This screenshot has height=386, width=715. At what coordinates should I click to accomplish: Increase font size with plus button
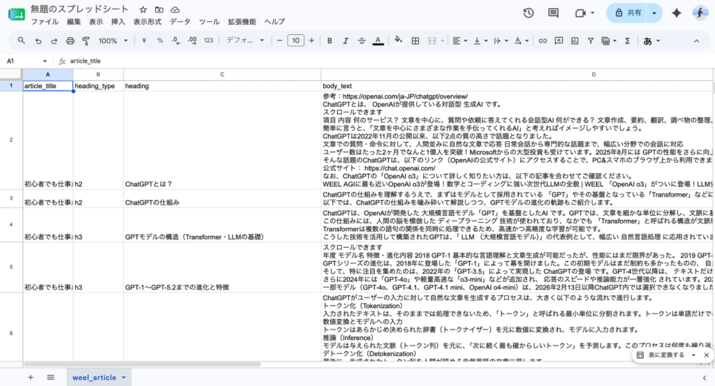coord(311,40)
